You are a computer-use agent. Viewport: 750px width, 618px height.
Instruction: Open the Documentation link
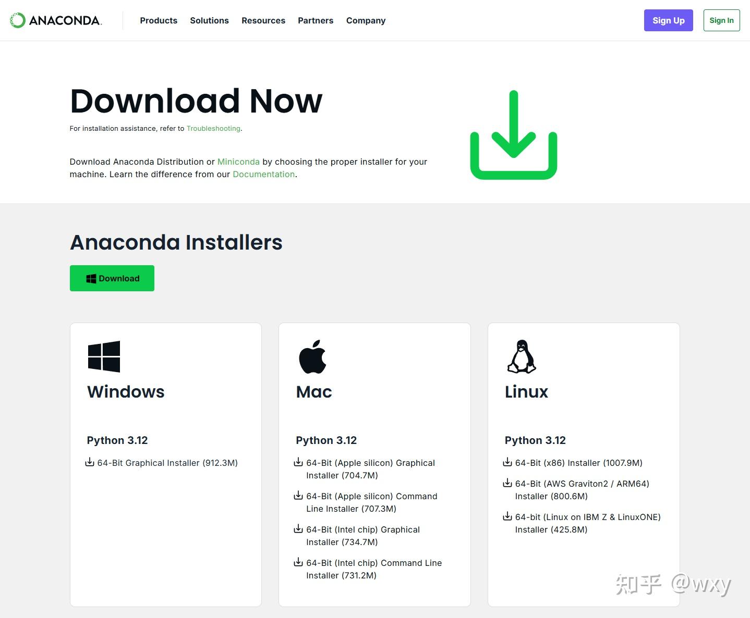[x=264, y=174]
